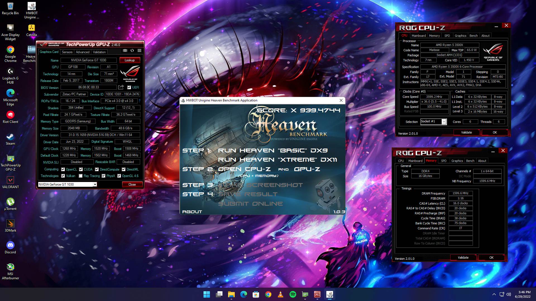The width and height of the screenshot is (536, 301).
Task: Open Mainboard tab in upper CPU-Z window
Action: point(418,36)
